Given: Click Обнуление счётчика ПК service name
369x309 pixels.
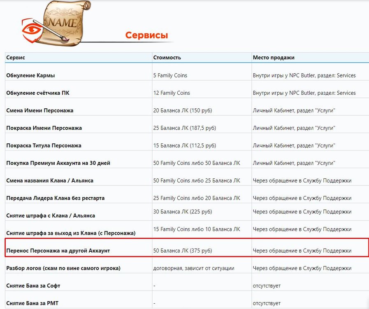Looking at the screenshot, I should tap(38, 93).
